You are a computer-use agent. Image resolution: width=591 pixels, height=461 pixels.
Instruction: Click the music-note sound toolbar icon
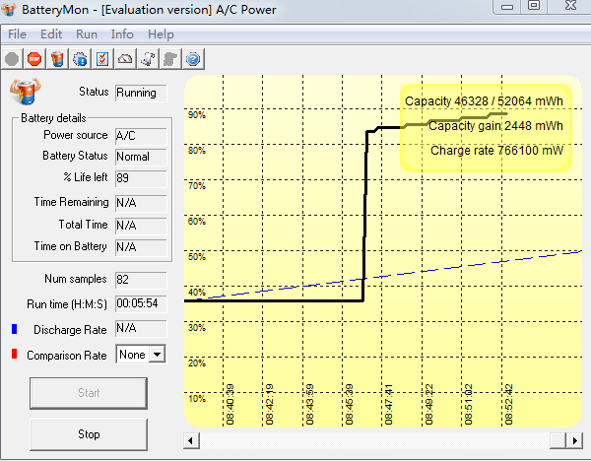click(x=148, y=59)
